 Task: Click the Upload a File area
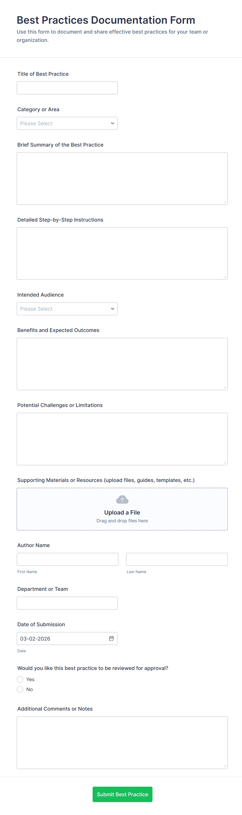pos(122,509)
